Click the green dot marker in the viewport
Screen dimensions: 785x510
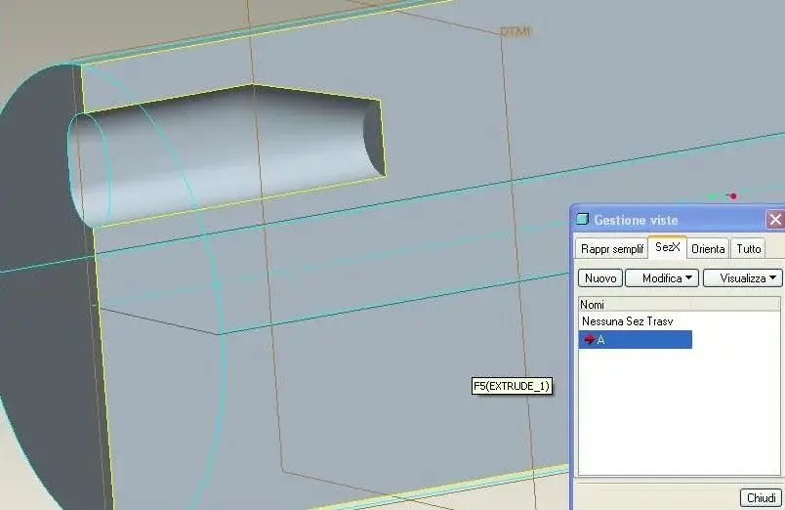tap(713, 195)
